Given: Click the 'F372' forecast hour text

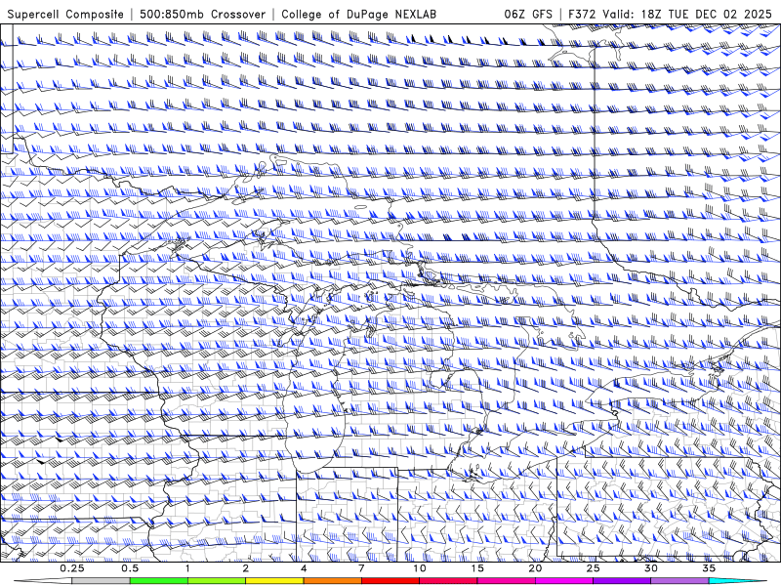Looking at the screenshot, I should coord(582,14).
